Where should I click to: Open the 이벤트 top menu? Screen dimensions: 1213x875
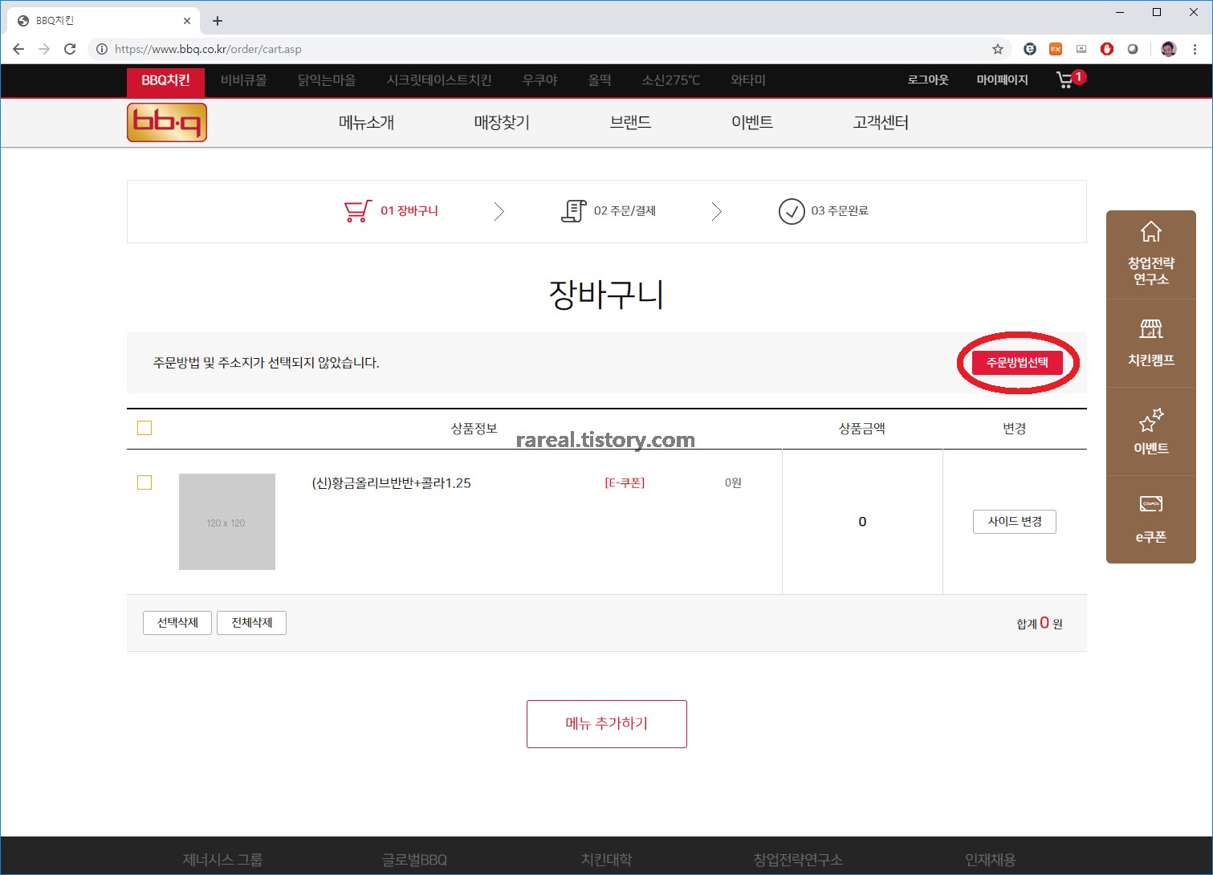[x=752, y=123]
